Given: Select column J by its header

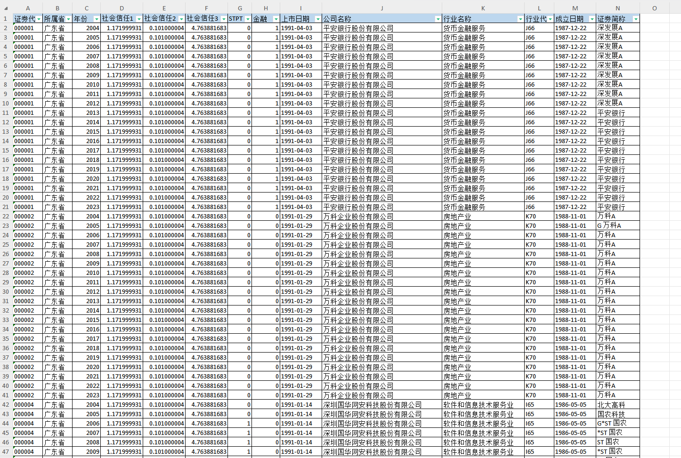Looking at the screenshot, I should pos(382,8).
